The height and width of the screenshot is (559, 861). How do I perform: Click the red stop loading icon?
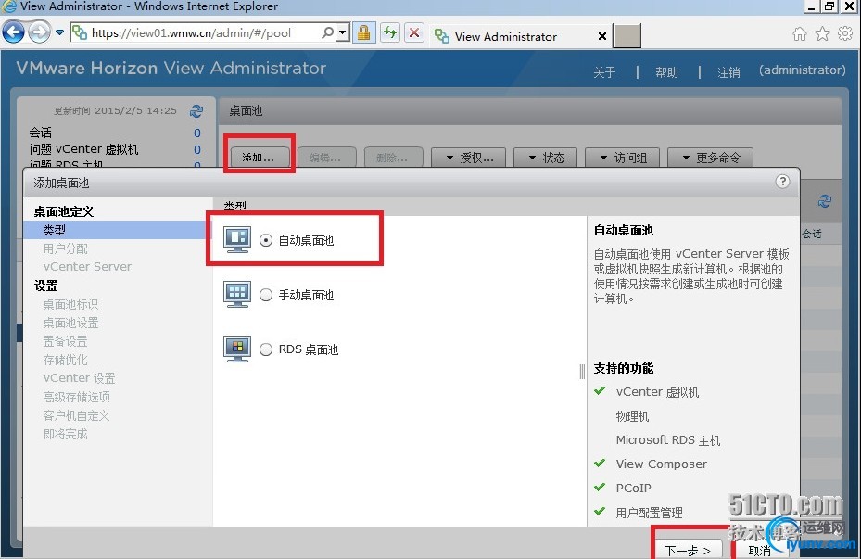click(x=414, y=33)
